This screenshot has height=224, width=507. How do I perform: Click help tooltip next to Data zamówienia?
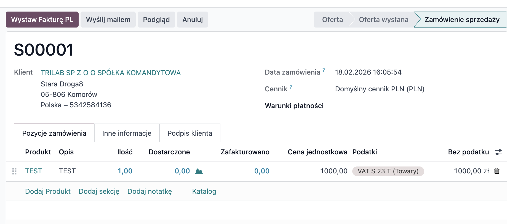tap(324, 70)
